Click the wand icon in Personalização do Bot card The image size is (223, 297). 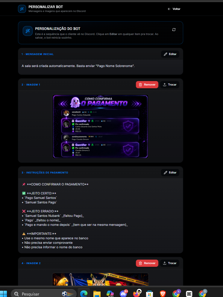click(28, 31)
